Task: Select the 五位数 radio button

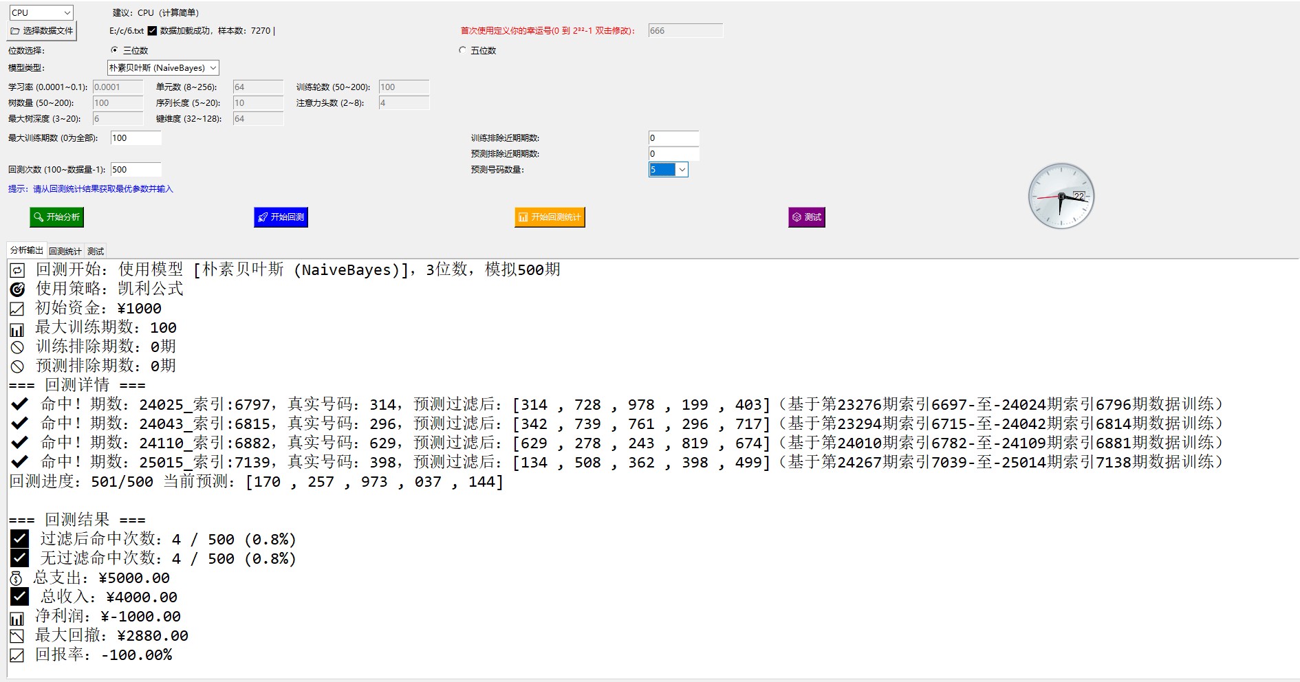Action: 462,50
